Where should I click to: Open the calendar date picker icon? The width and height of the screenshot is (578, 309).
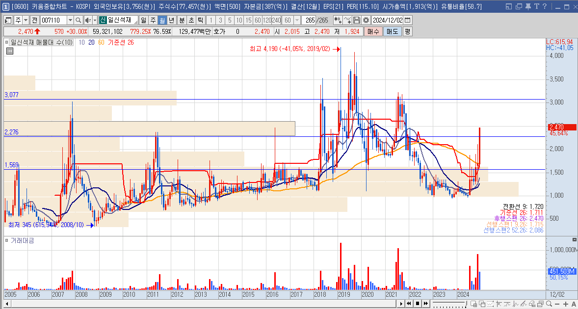407,20
